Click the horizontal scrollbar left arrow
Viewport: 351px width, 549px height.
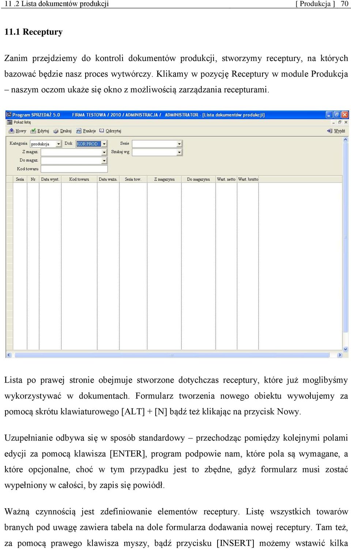click(9, 355)
